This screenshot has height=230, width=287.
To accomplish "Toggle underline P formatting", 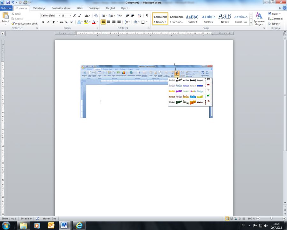I will 54,22.
